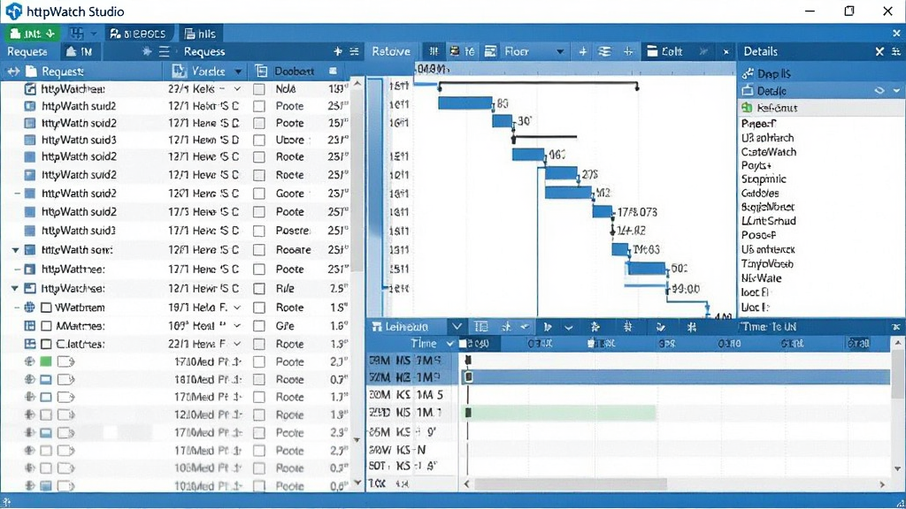The width and height of the screenshot is (906, 509).
Task: Open the 'sIeeocs' tab
Action: pyautogui.click(x=139, y=34)
